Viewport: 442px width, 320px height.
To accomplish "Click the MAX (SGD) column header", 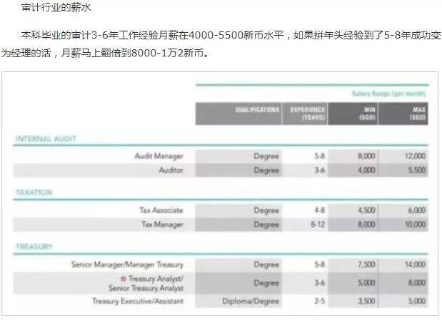I will tap(418, 114).
